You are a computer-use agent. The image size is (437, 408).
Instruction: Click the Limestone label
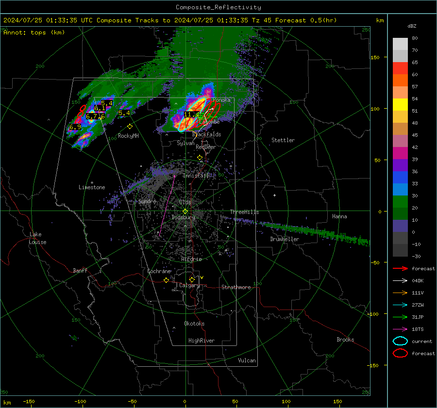(92, 187)
